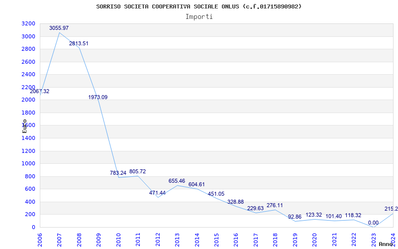Click the 276.11 data label
Viewport: 398px width, 249px height.
coord(275,205)
